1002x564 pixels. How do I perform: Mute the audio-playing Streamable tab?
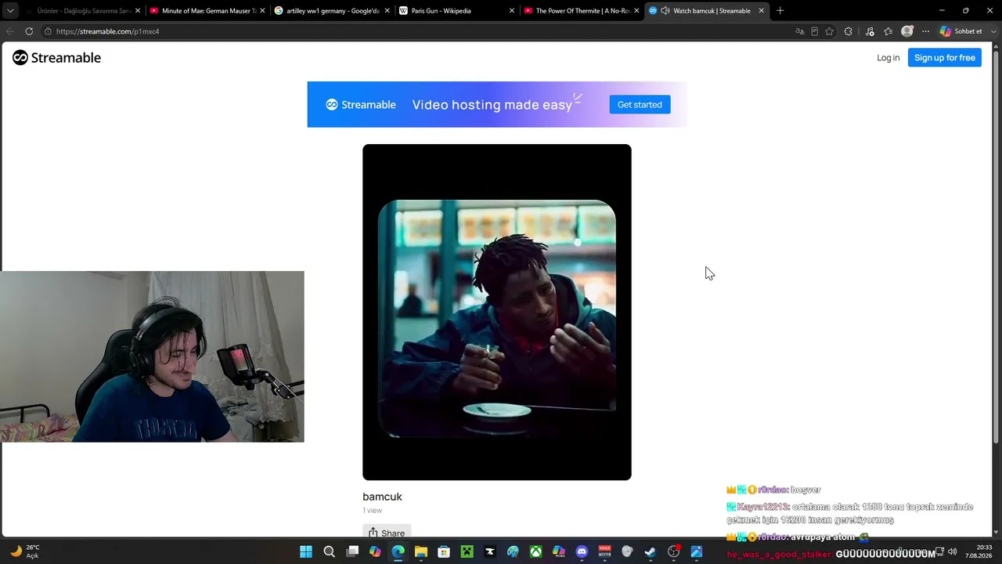665,11
